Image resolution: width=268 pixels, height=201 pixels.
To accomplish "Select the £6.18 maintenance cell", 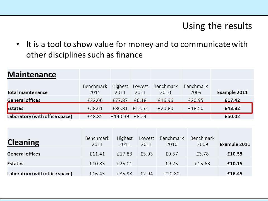I will 140,100.
